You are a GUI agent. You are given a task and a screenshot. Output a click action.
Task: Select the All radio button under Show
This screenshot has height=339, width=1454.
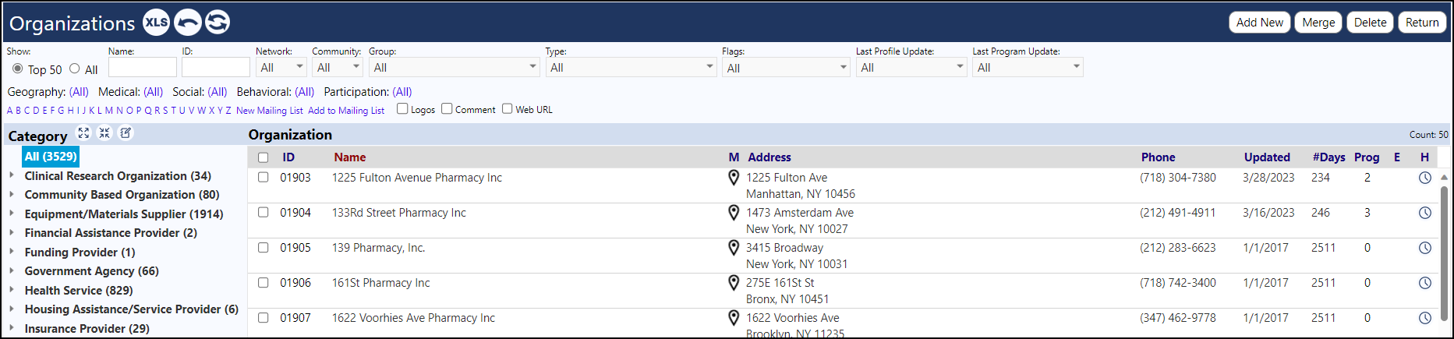pyautogui.click(x=75, y=69)
